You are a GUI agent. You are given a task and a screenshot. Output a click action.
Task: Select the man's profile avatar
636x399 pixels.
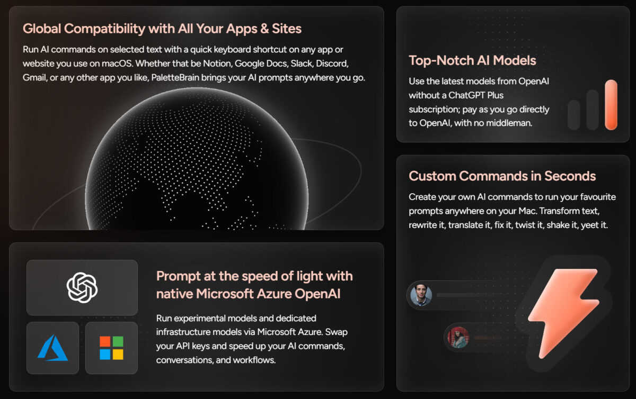[x=421, y=295]
